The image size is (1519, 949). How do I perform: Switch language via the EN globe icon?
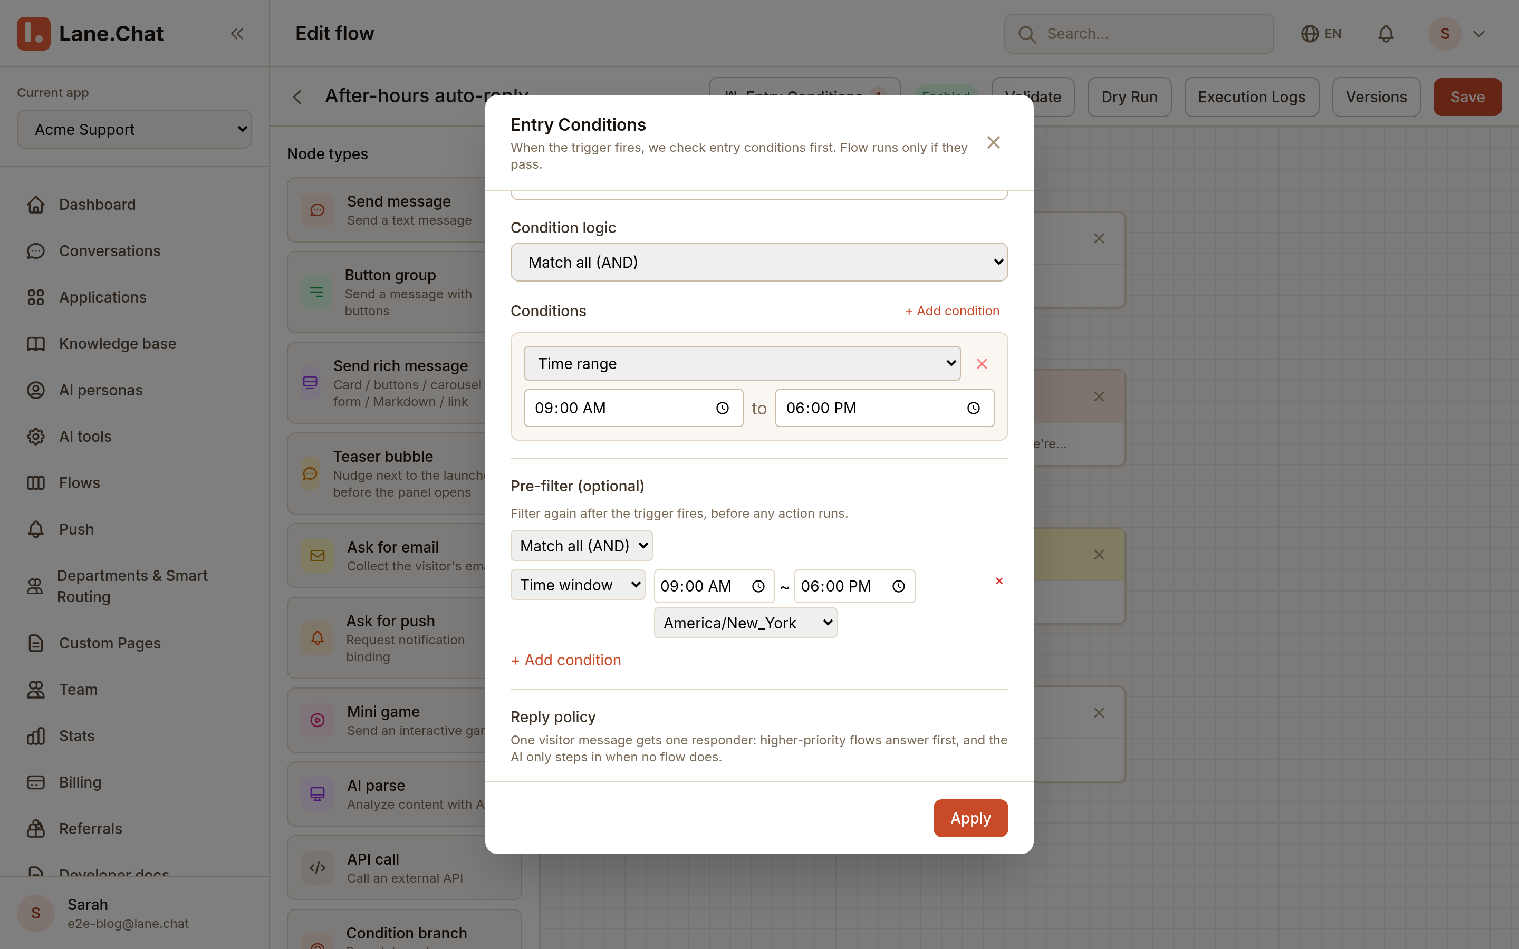click(1321, 34)
